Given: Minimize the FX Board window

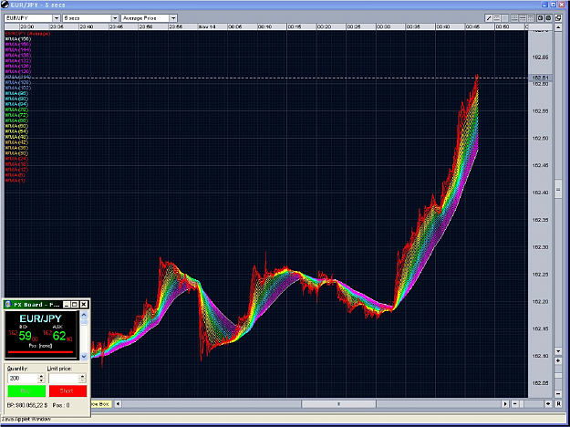Looking at the screenshot, I should 67,305.
